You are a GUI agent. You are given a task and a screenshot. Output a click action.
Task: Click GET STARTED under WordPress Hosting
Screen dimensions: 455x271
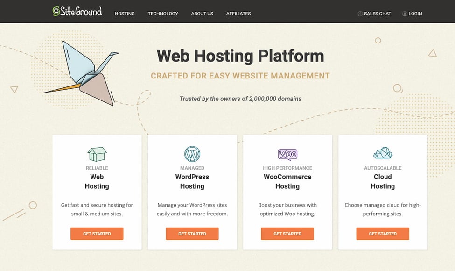192,234
